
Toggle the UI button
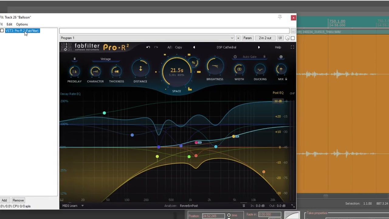tap(280, 38)
